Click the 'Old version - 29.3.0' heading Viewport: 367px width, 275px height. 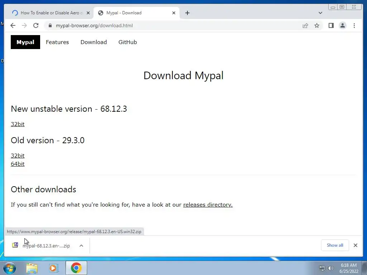click(x=48, y=140)
